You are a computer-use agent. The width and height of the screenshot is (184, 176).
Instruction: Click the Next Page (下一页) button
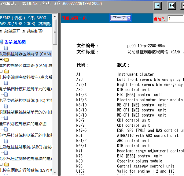121,18
